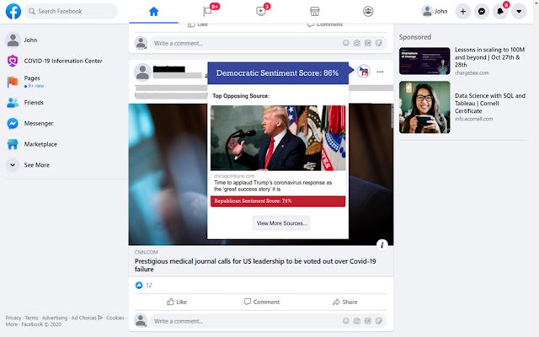This screenshot has height=337, width=539.
Task: Click the Democratic Sentiment Score header
Action: click(x=278, y=73)
